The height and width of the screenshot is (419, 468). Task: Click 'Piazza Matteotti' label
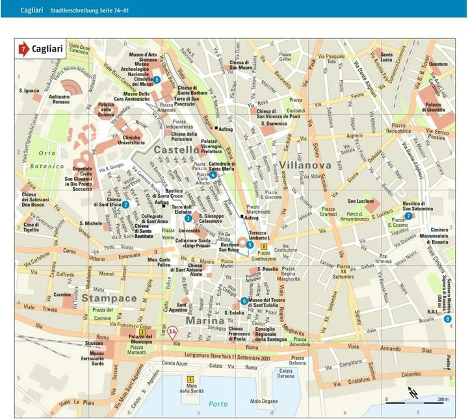[x=136, y=349]
